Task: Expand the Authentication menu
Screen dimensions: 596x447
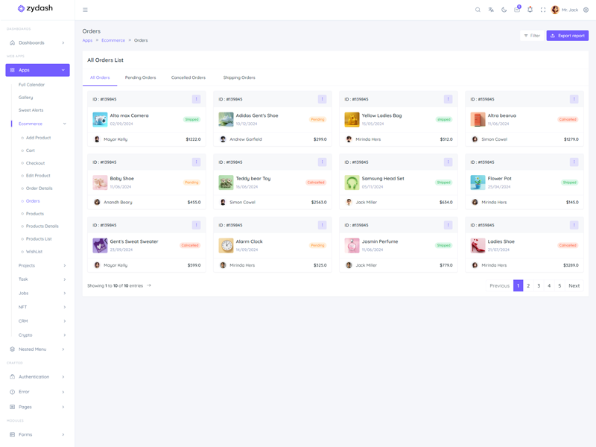Action: tap(37, 377)
